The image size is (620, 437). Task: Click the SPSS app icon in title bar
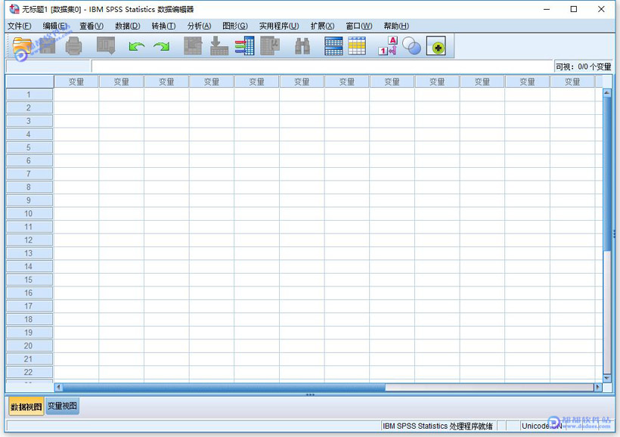tap(14, 9)
